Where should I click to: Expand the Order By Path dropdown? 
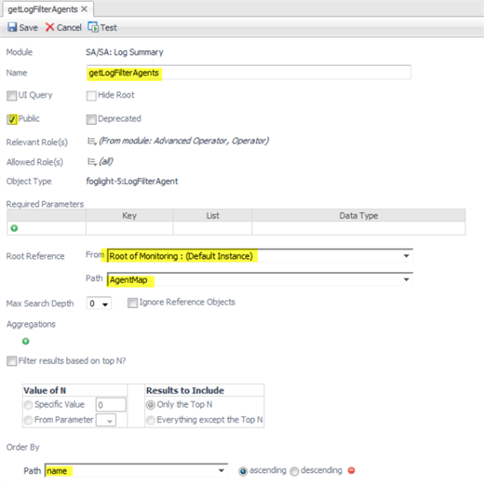coord(221,470)
